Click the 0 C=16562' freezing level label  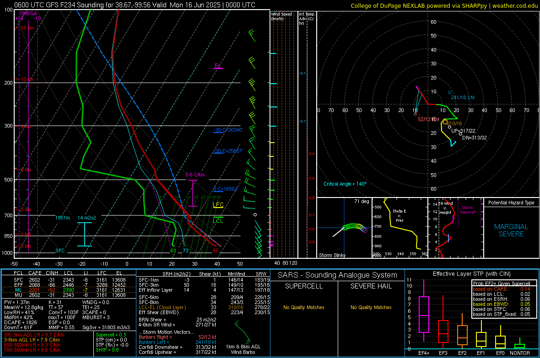225,189
